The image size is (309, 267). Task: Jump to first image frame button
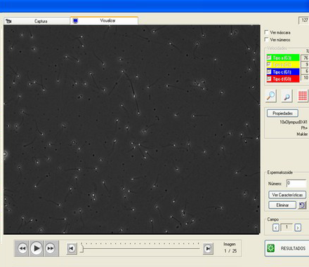72,248
